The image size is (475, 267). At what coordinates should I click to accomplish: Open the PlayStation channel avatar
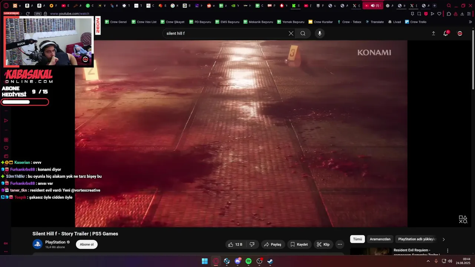tap(37, 244)
